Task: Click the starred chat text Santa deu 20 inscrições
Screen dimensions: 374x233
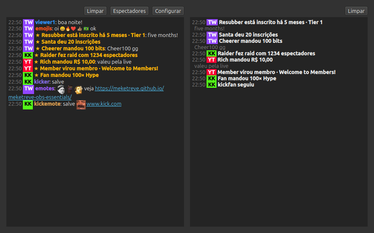Action: coord(71,42)
